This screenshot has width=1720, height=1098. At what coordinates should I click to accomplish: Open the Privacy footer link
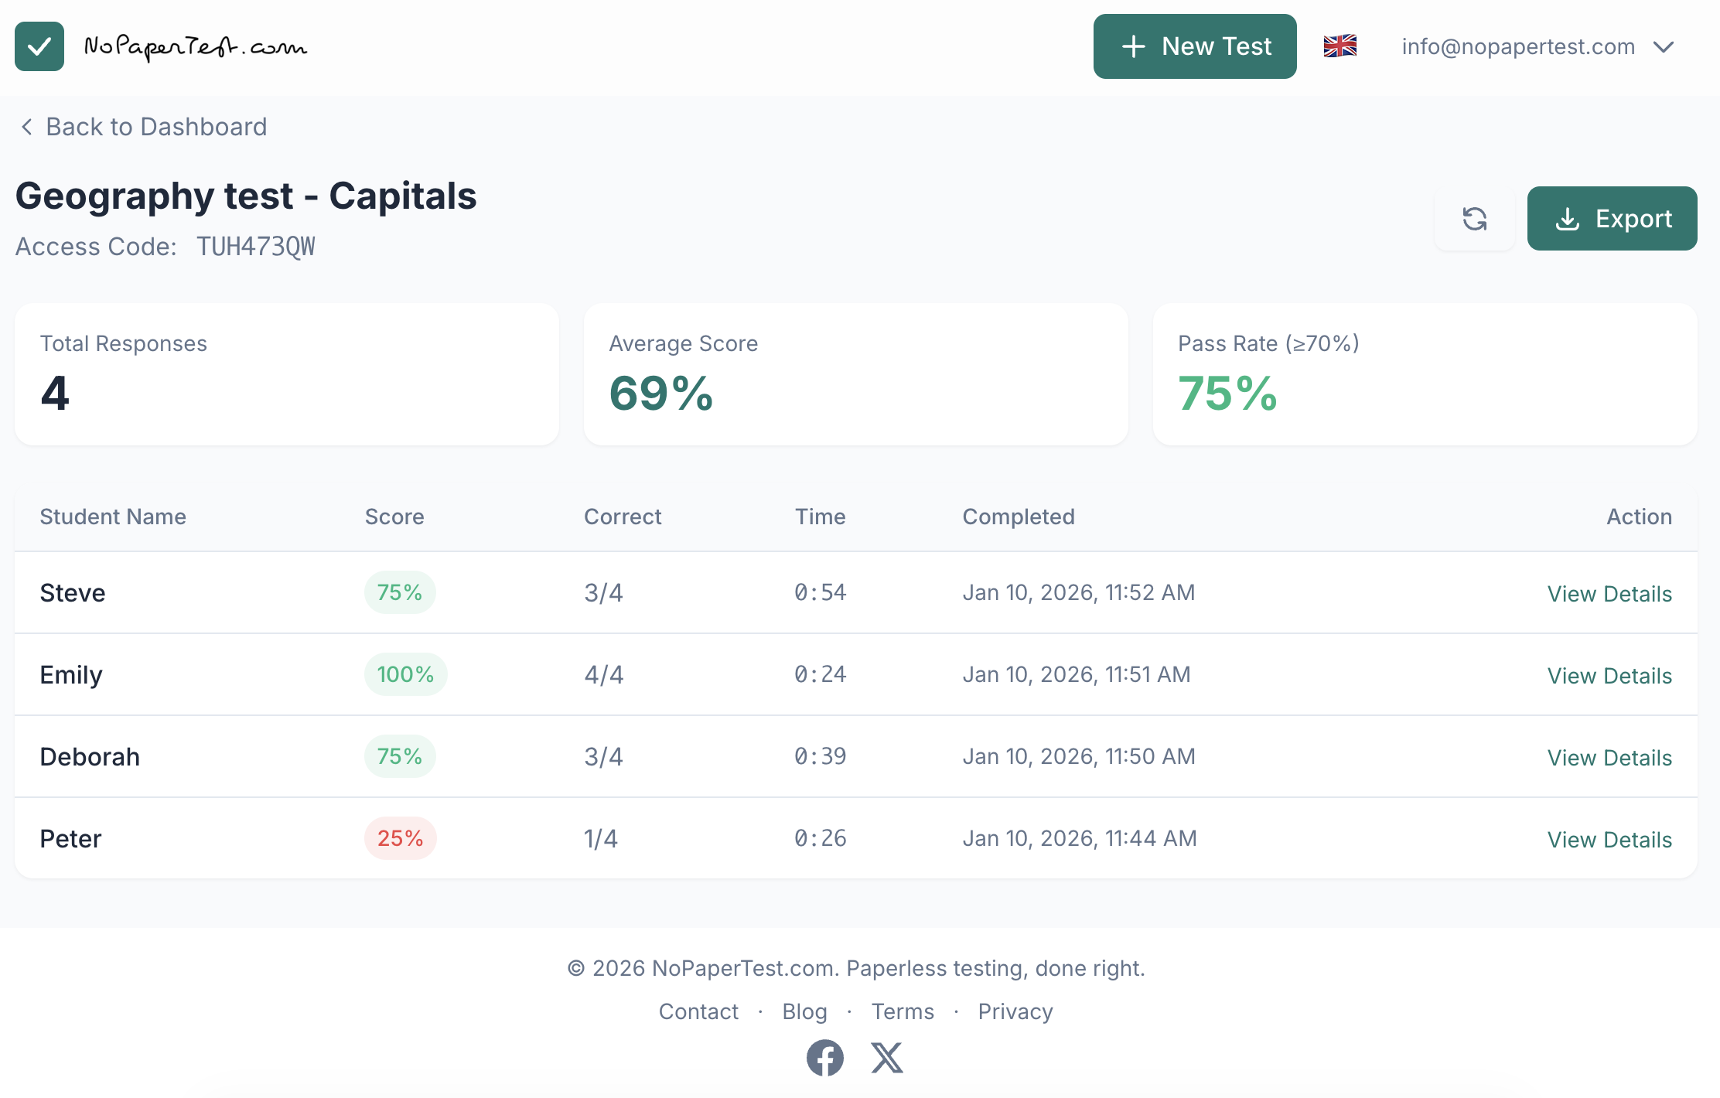click(1015, 1011)
